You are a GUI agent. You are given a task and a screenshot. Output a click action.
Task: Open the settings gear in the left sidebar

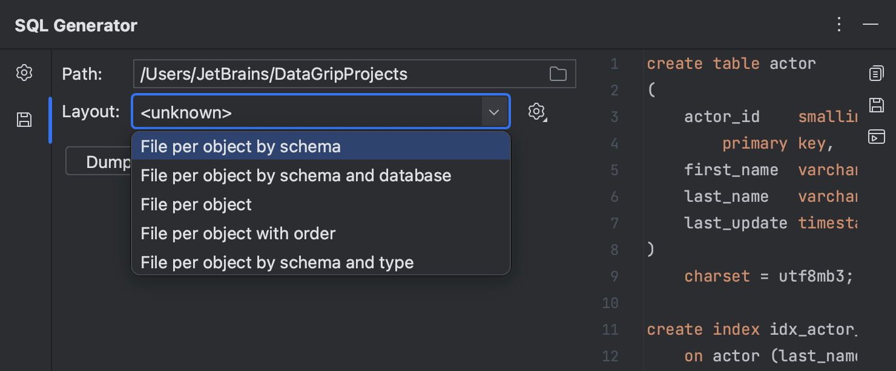pyautogui.click(x=24, y=73)
